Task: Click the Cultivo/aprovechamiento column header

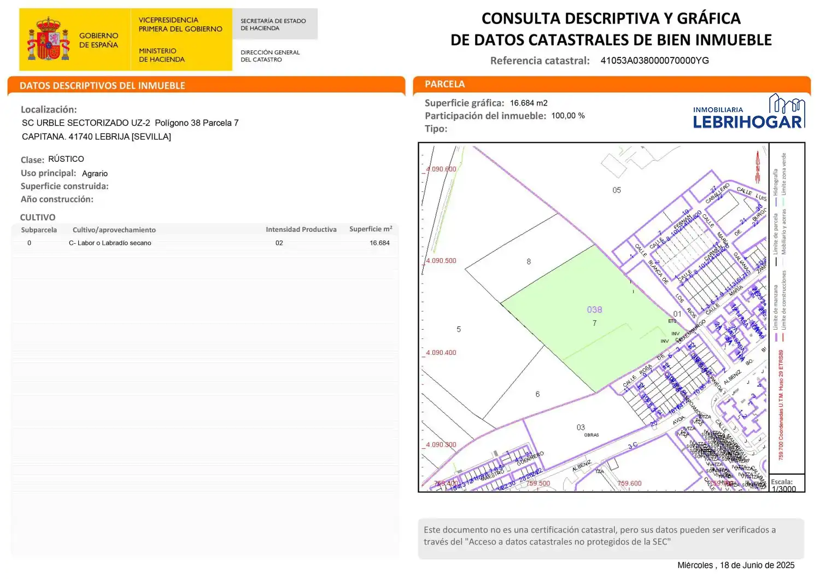Action: click(114, 230)
